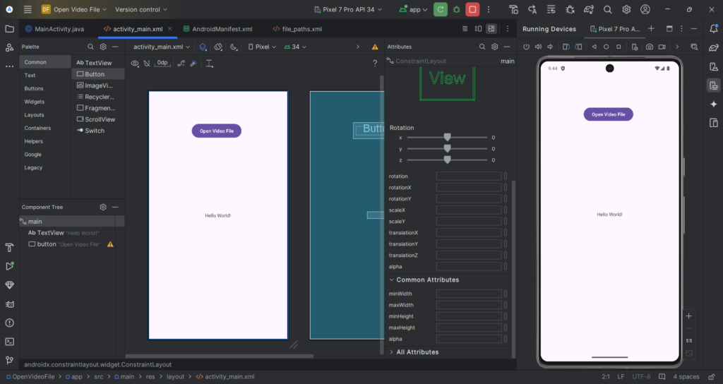Switch to MainActivity.java tab
The width and height of the screenshot is (723, 384).
[54, 28]
